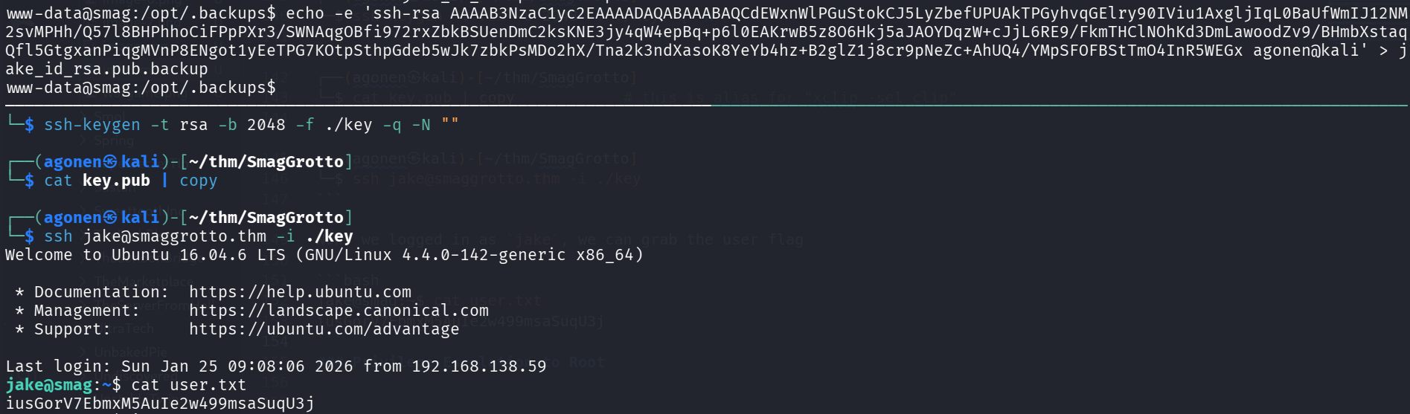The width and height of the screenshot is (1410, 414).
Task: Click the Kali symbol in the prompt above cat key.pub
Action: point(110,162)
